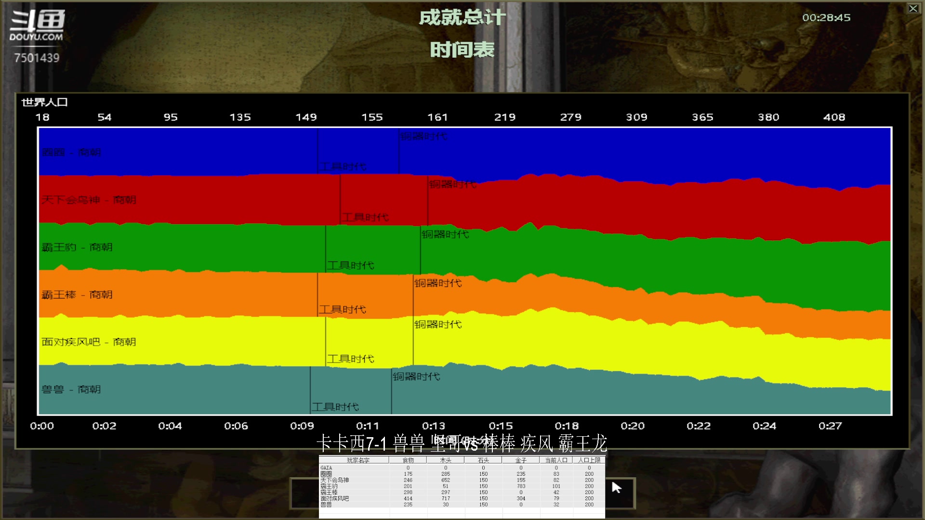
Task: Select the GAIA row in the table
Action: click(462, 468)
